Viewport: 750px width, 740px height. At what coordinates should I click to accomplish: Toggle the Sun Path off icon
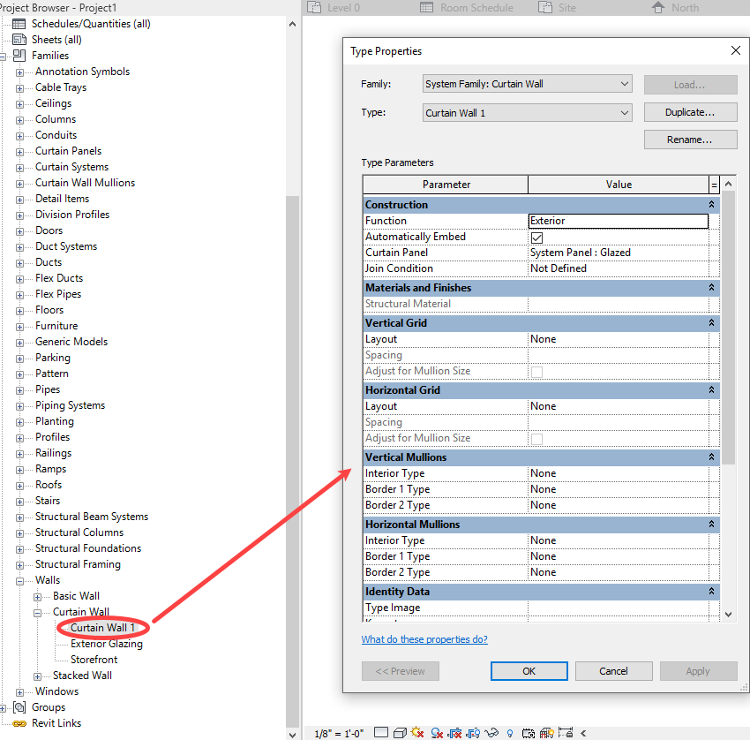[417, 732]
